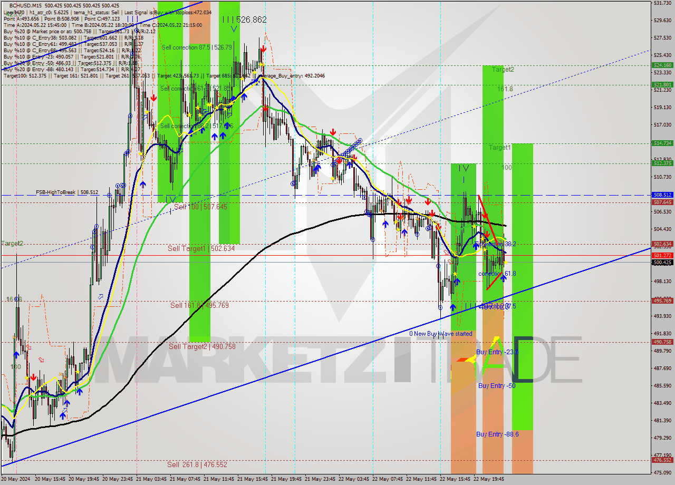Select the red 476.552 price tag
Image resolution: width=675 pixels, height=485 pixels.
(662, 460)
